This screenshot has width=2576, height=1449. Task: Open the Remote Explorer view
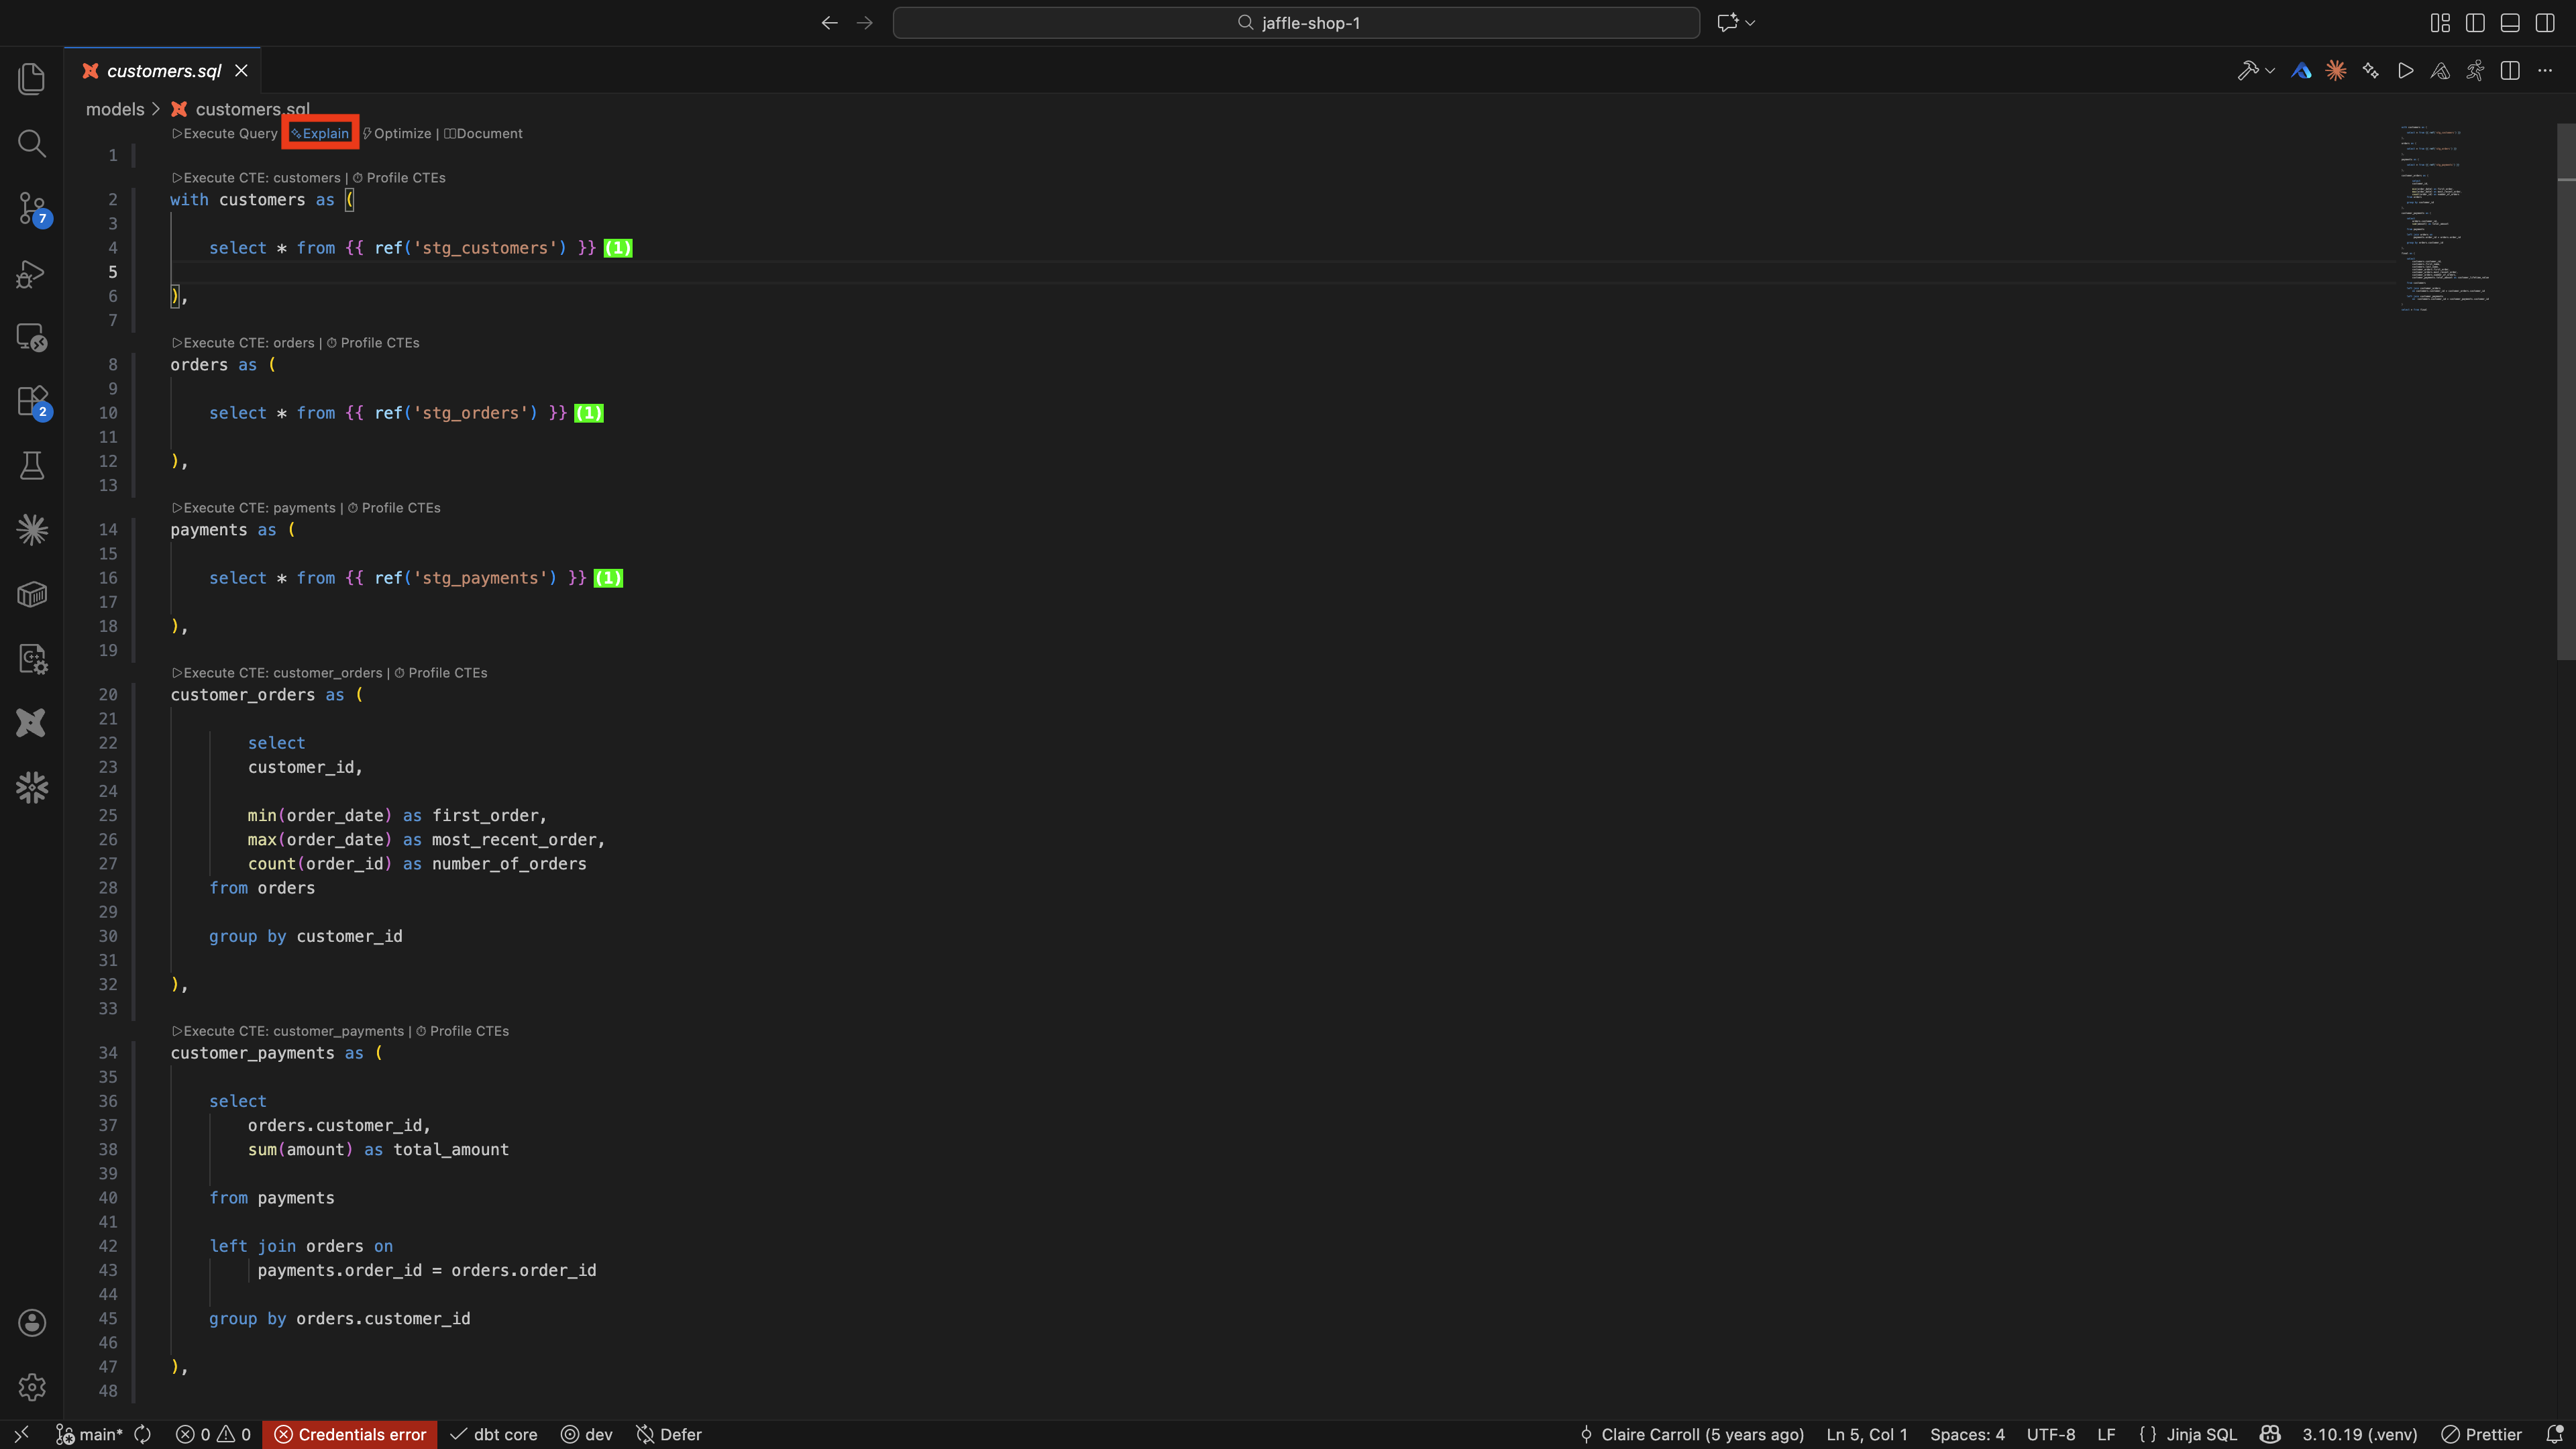tap(32, 337)
